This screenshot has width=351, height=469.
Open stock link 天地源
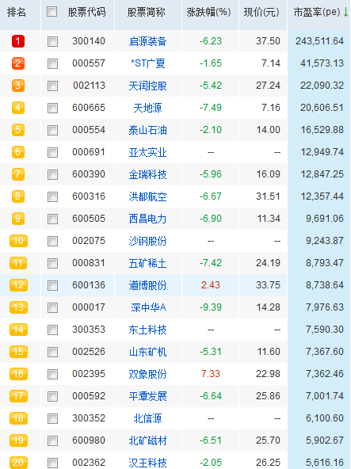coord(147,108)
